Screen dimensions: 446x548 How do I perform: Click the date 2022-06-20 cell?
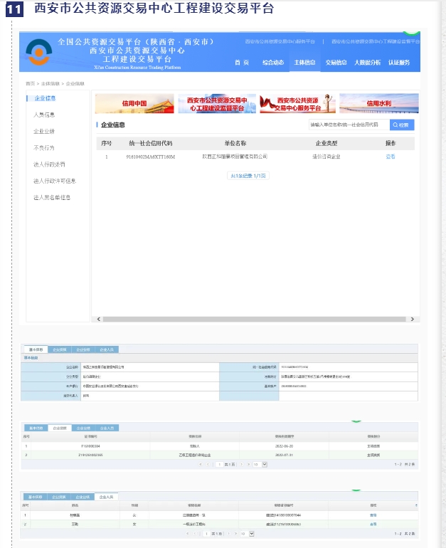pyautogui.click(x=284, y=446)
